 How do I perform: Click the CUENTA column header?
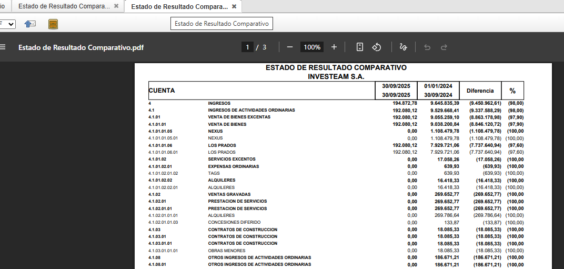pos(162,91)
